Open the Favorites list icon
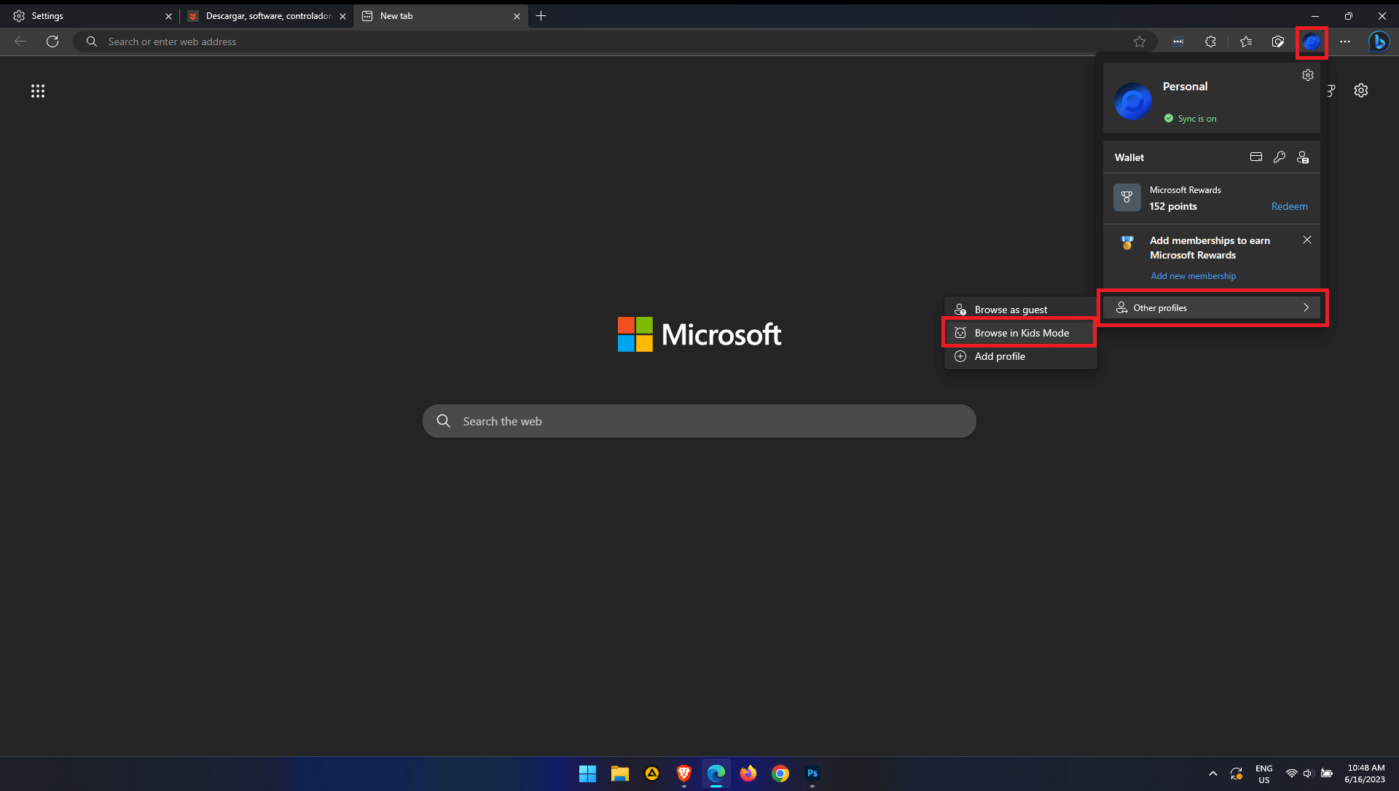 coord(1246,42)
